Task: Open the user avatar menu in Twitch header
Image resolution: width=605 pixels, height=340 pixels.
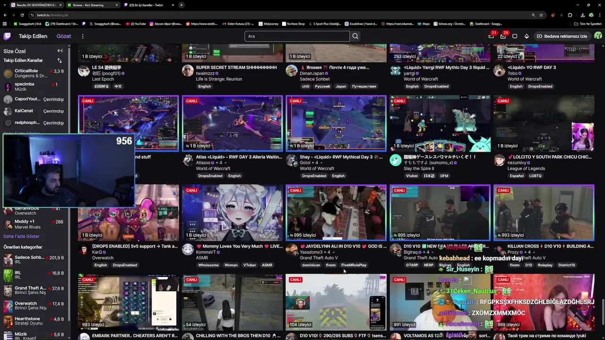Action: pyautogui.click(x=598, y=36)
